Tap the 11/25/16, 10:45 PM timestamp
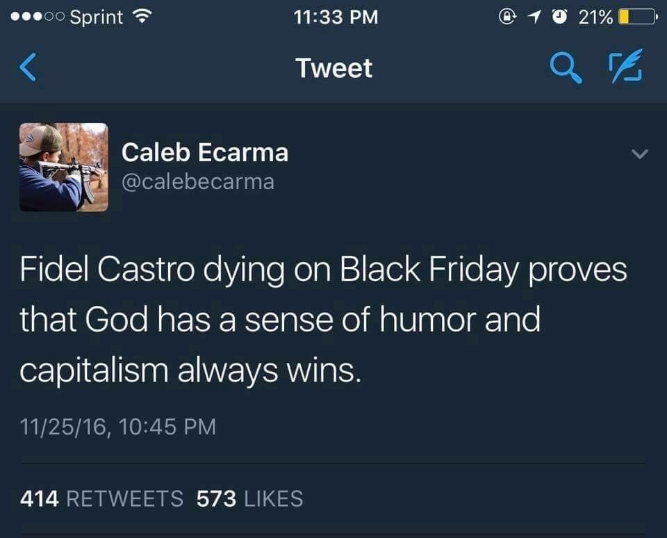 117,426
